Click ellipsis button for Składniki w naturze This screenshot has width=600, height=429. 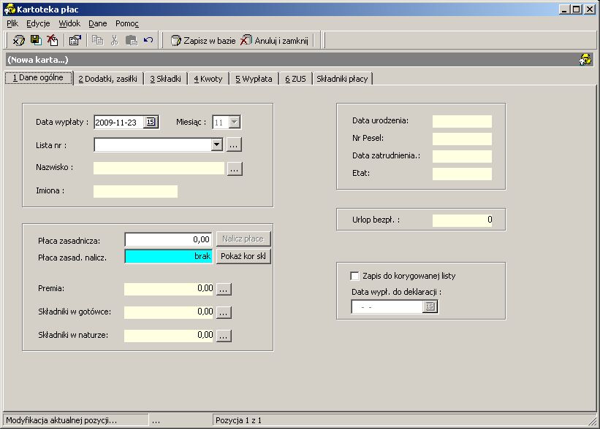(224, 336)
